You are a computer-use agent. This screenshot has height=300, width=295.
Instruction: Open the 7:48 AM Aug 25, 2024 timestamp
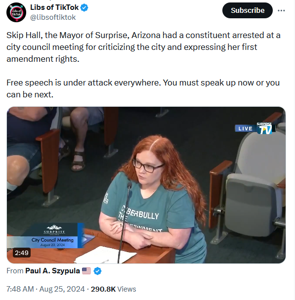[x=45, y=289]
